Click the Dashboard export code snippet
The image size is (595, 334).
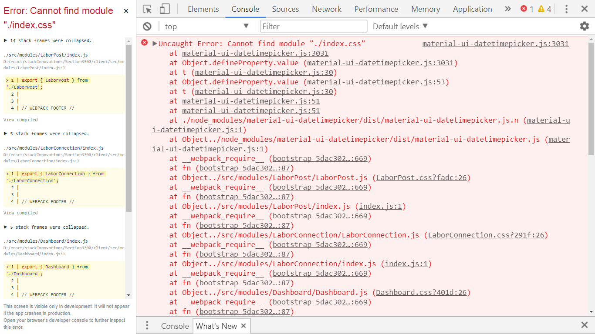(64, 280)
